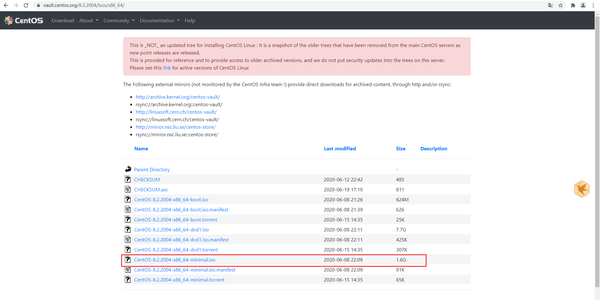Screen dimensions: 600x300
Task: Open the CHECKSUM.asc file
Action: click(151, 189)
